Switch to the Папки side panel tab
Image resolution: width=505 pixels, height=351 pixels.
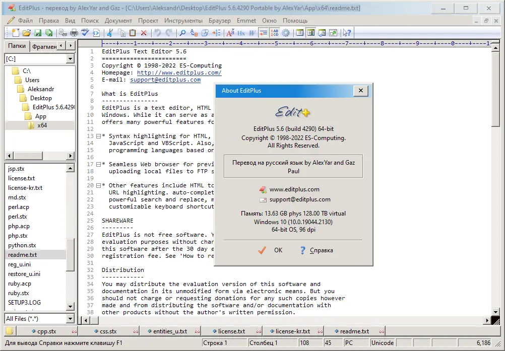pos(17,46)
